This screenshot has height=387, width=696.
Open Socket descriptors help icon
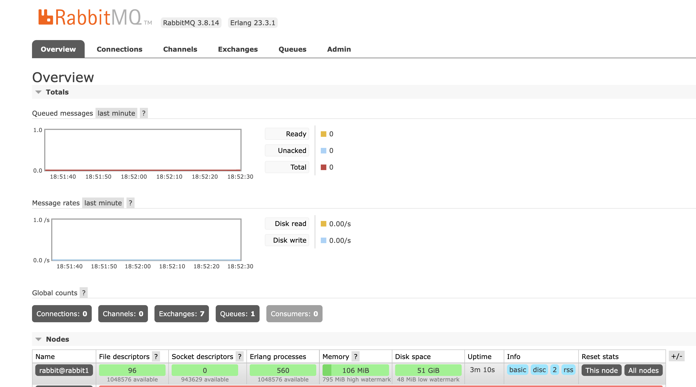pos(240,357)
